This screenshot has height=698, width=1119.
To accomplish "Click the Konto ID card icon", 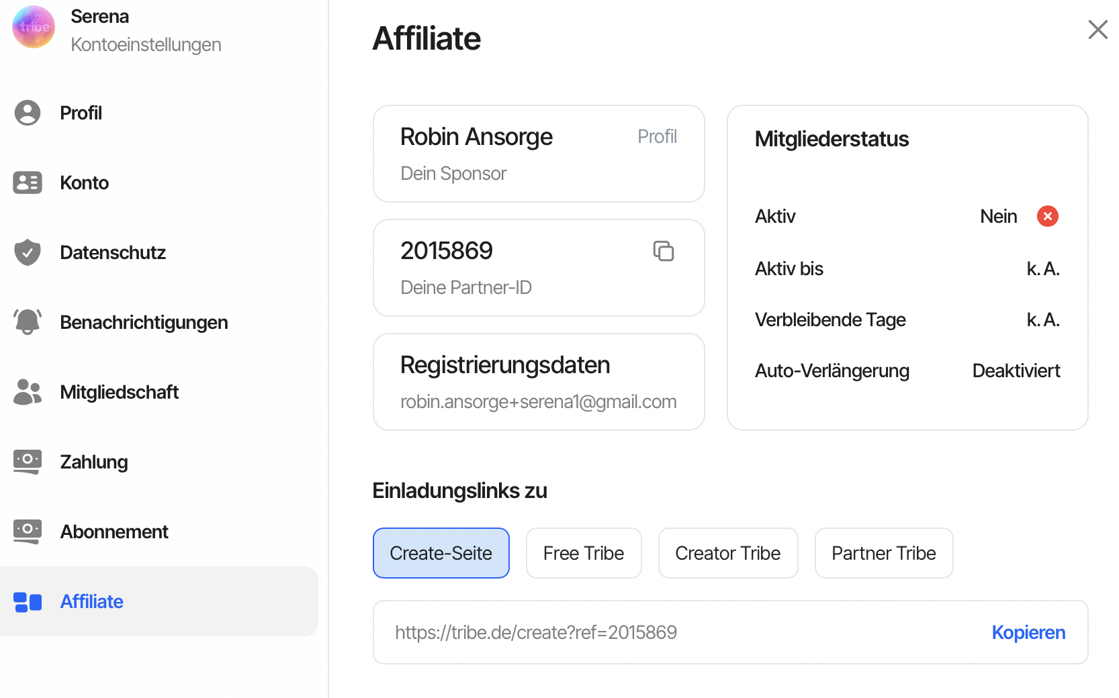I will coord(28,183).
